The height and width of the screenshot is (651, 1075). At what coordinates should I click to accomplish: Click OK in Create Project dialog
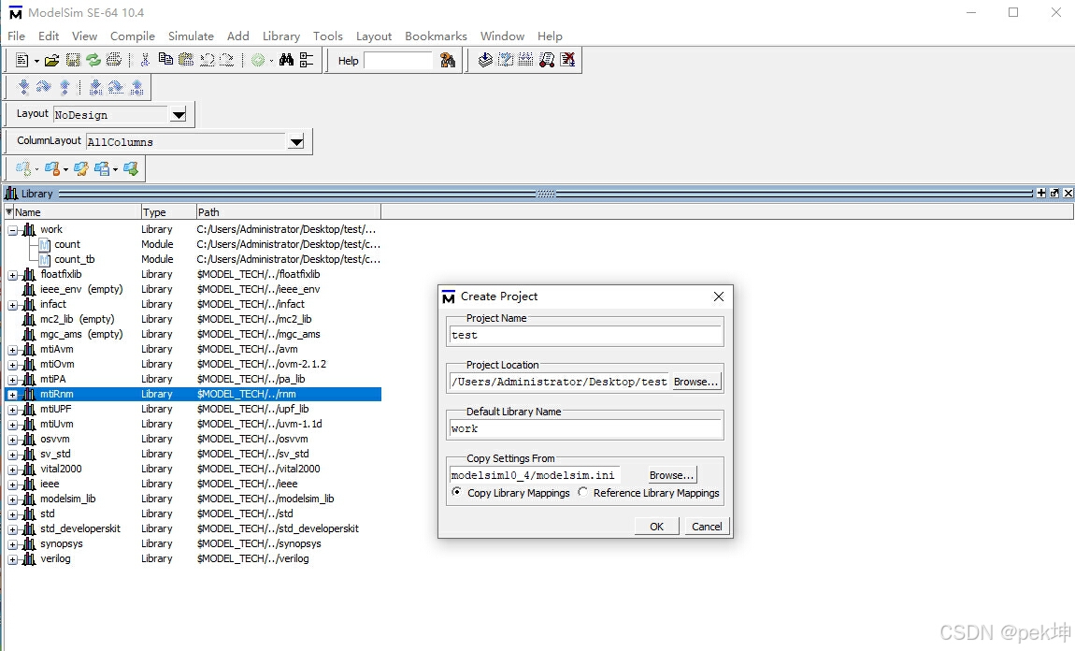pos(657,527)
